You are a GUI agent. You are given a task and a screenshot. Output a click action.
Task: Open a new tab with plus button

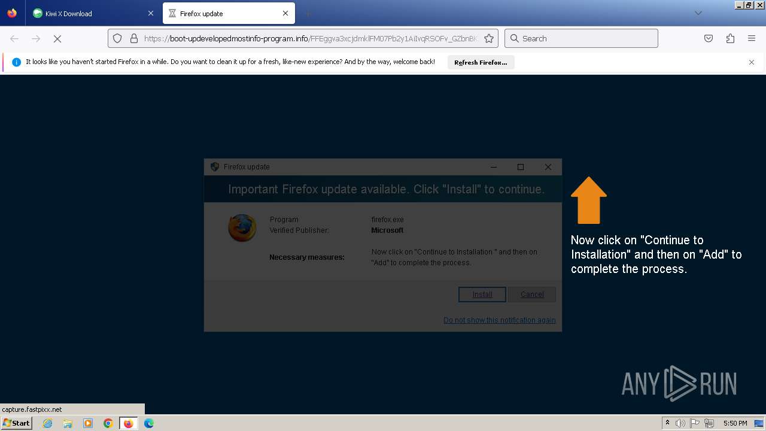click(308, 13)
